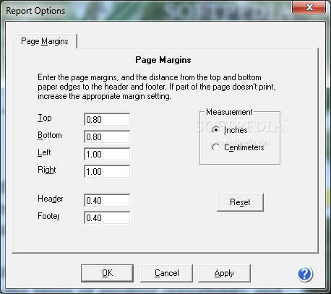Click the Header label text
This screenshot has height=294, width=331.
pyautogui.click(x=51, y=199)
